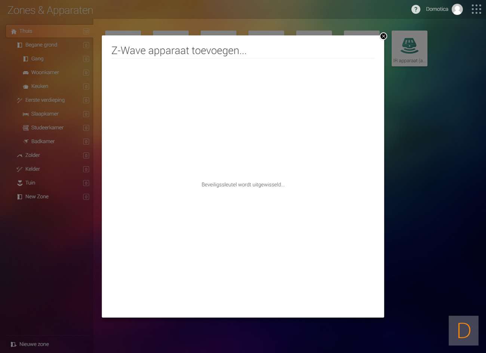Viewport: 486px width, 353px height.
Task: Open the help question mark icon
Action: tap(415, 9)
